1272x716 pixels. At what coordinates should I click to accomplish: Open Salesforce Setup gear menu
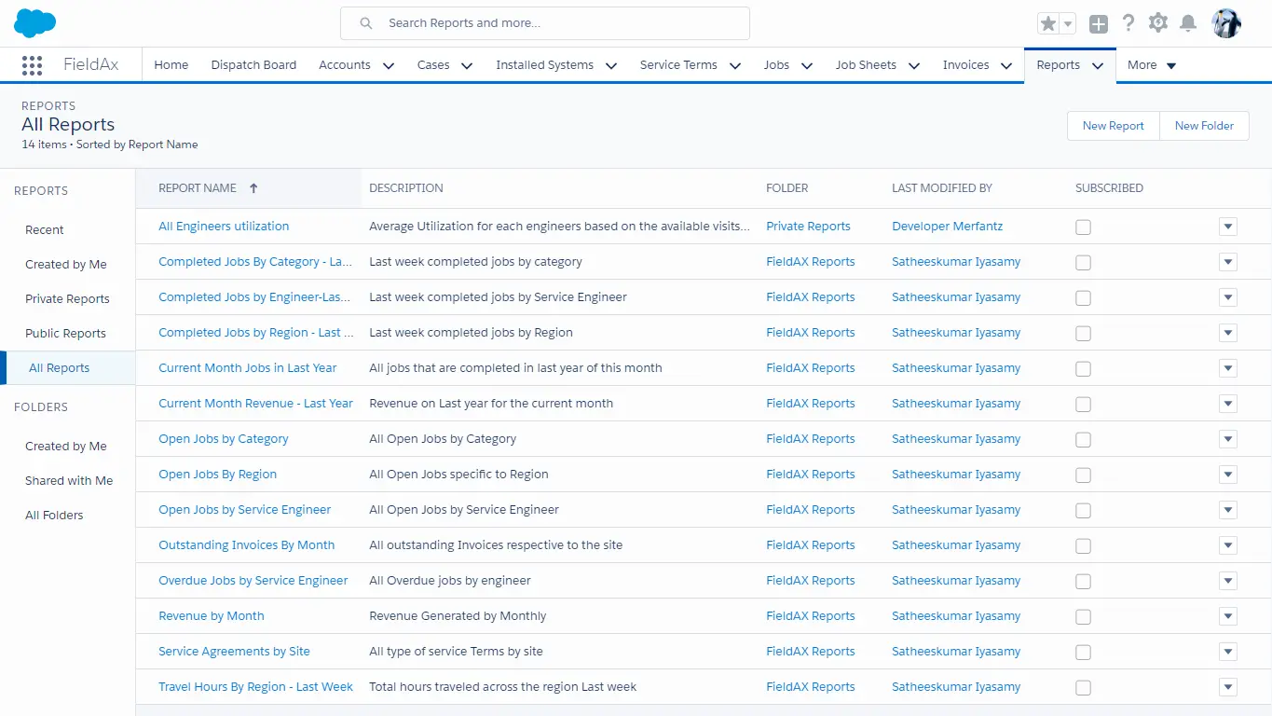pos(1157,23)
